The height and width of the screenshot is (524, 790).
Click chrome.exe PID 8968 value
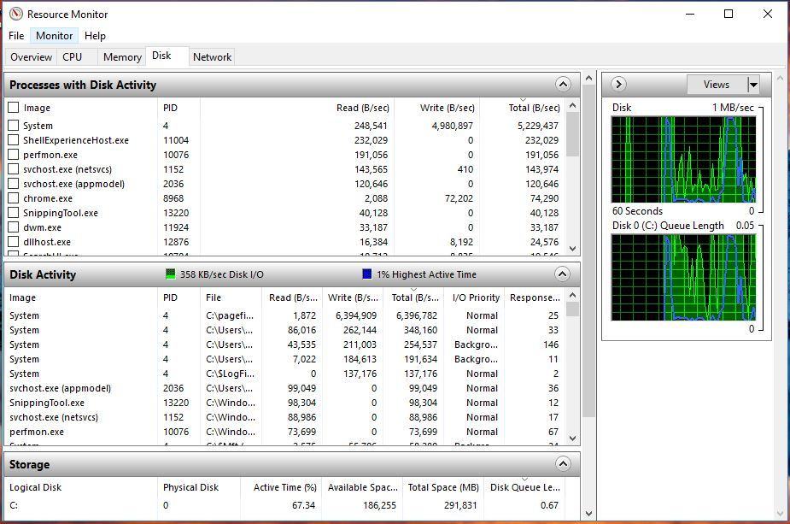[x=173, y=198]
